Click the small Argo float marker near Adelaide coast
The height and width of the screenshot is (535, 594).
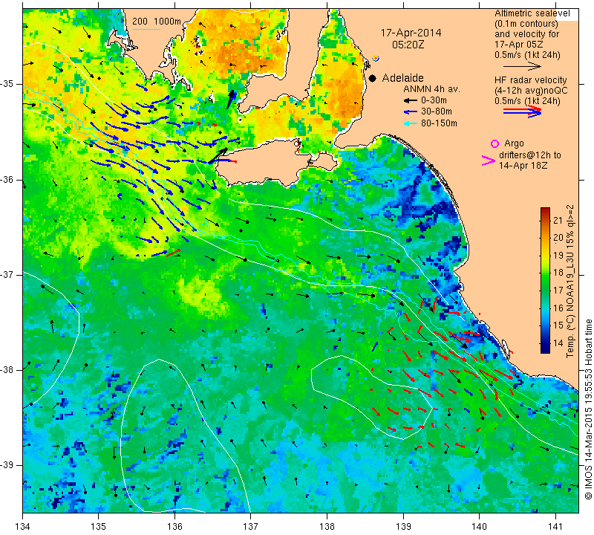coord(376,59)
